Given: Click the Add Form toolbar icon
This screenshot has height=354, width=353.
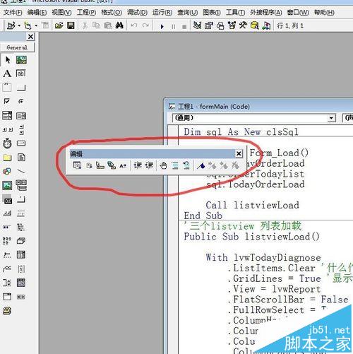Looking at the screenshot, I should pos(28,25).
